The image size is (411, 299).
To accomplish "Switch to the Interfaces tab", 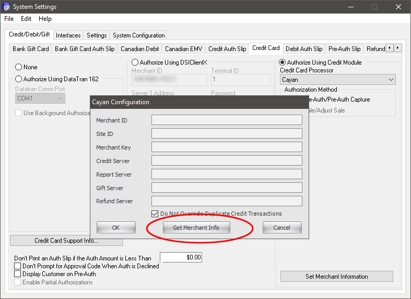I will pyautogui.click(x=68, y=35).
